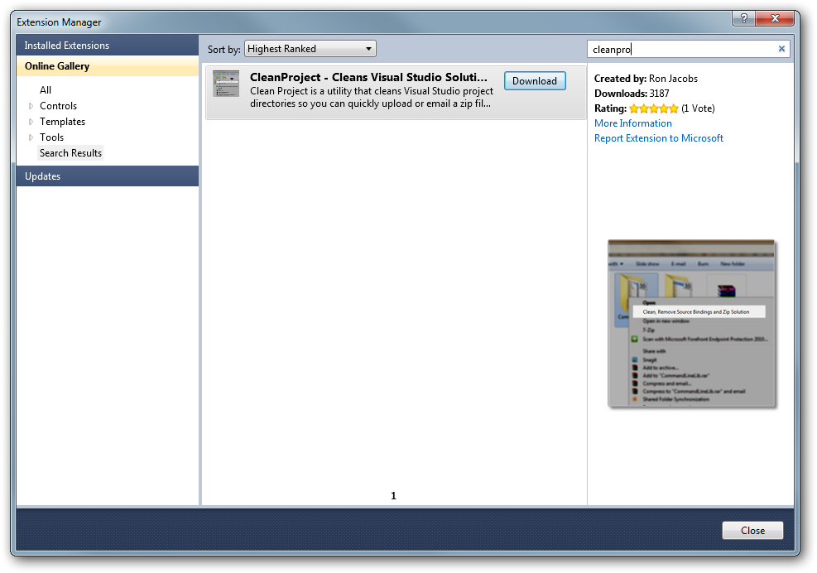The image size is (817, 573).
Task: Select Search Results in the left tree
Action: pos(70,153)
